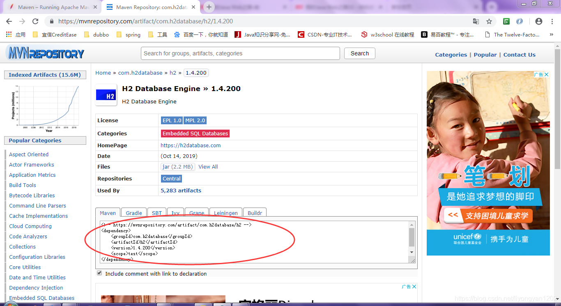Click the H2 database logo image
Image resolution: width=561 pixels, height=306 pixels.
tap(106, 94)
